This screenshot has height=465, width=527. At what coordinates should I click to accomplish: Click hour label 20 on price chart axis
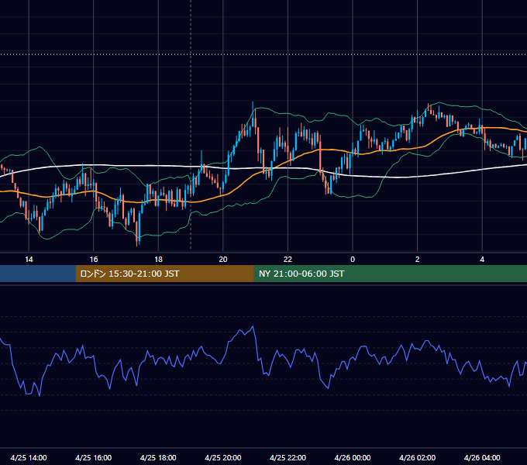point(223,260)
